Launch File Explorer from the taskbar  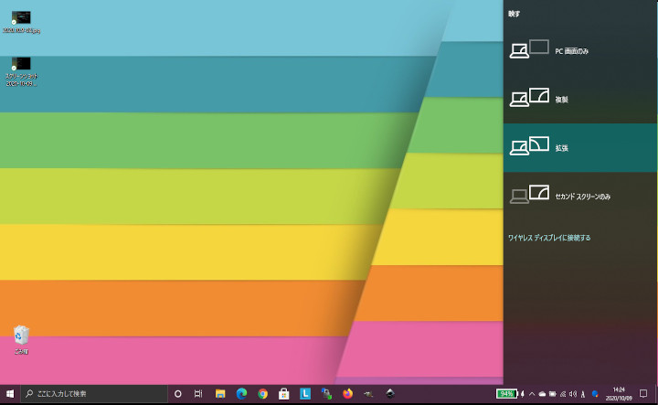[220, 394]
